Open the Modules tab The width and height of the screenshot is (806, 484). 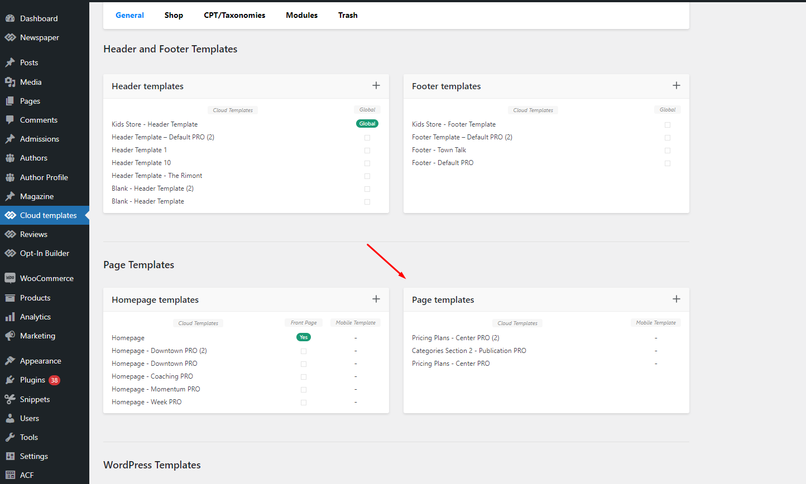(302, 15)
